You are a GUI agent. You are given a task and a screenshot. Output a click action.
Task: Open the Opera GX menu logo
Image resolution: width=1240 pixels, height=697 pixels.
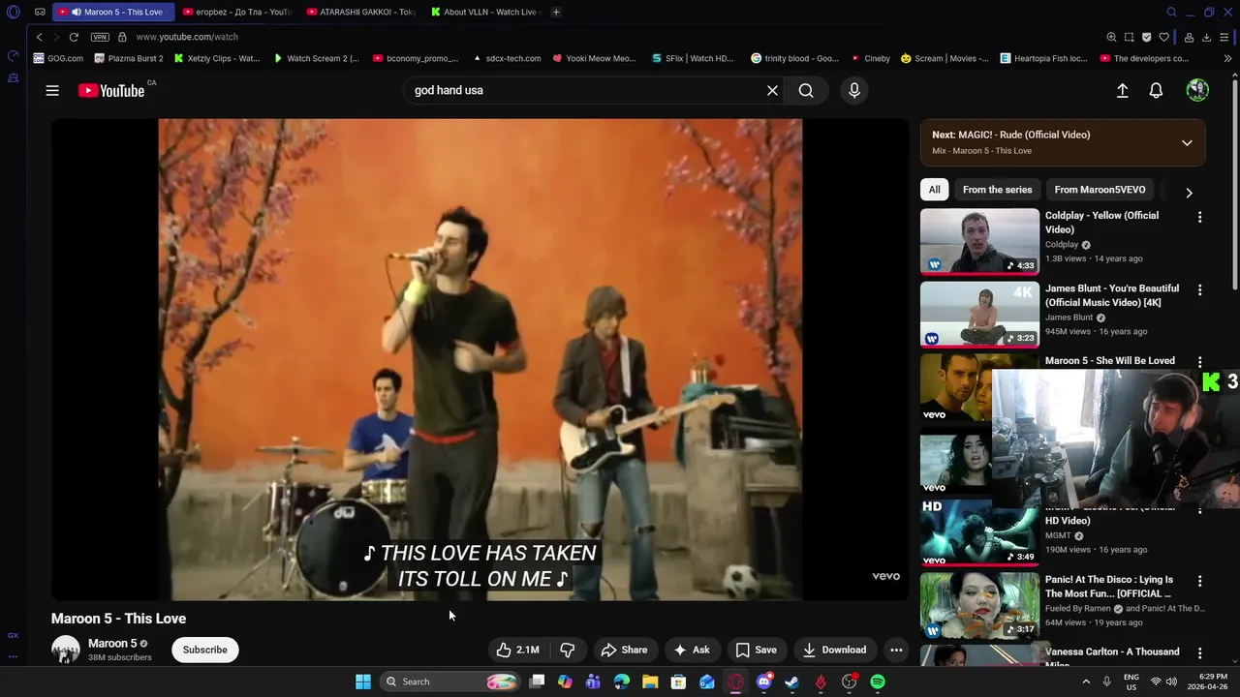click(x=13, y=12)
